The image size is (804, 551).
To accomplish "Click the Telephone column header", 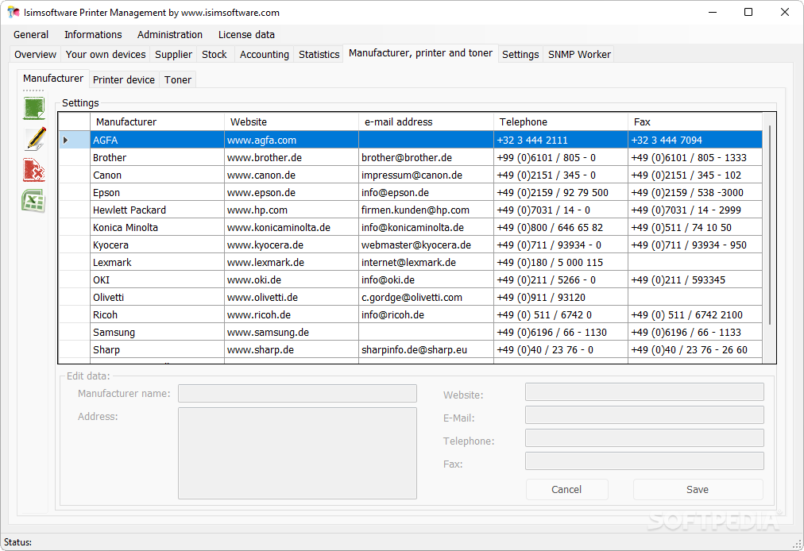I will (561, 122).
